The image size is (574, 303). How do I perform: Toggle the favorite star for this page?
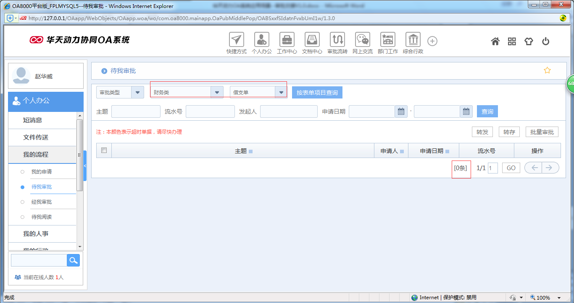coord(547,70)
